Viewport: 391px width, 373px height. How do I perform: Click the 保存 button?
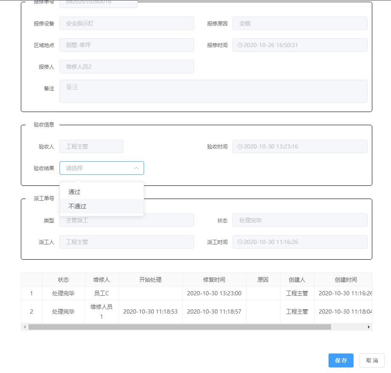coord(341,360)
